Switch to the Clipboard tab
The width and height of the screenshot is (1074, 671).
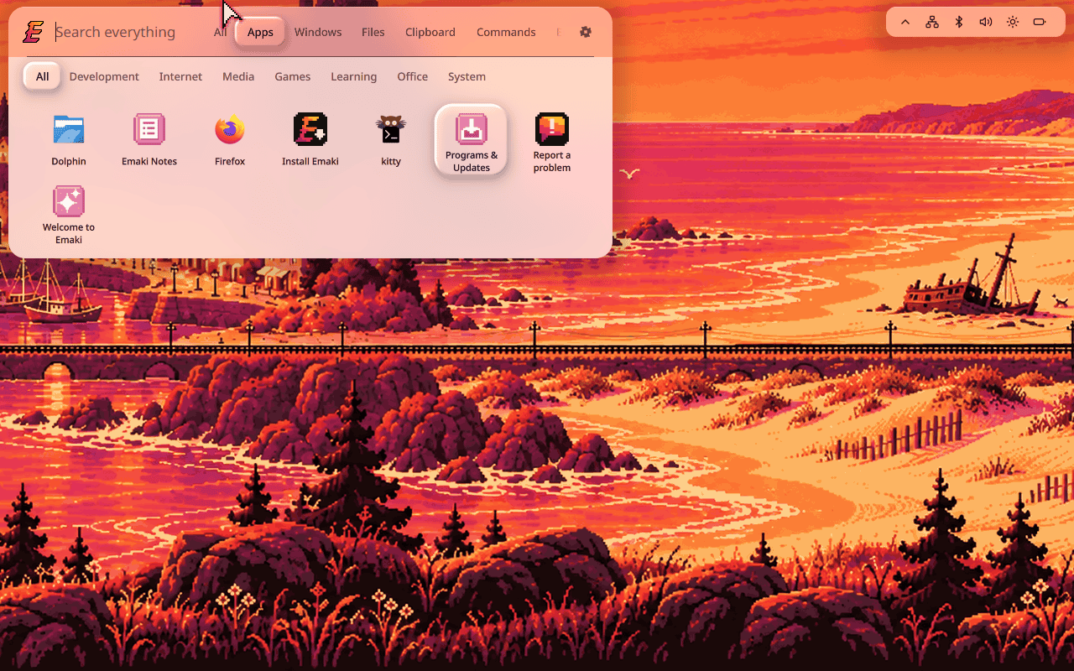[430, 32]
